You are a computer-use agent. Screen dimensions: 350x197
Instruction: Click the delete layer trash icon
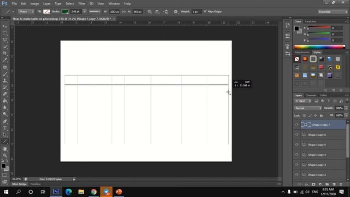pos(341,184)
